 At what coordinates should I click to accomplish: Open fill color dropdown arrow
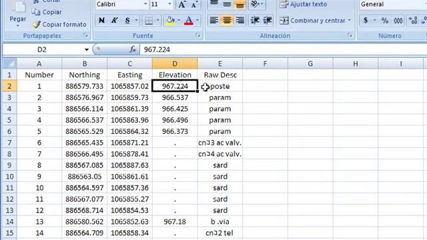point(179,21)
